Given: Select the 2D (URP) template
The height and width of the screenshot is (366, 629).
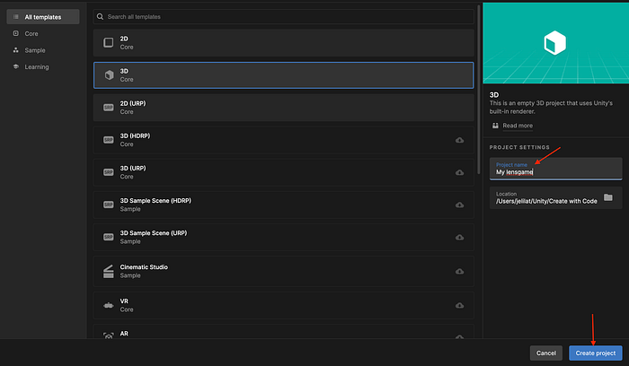Looking at the screenshot, I should pos(283,108).
